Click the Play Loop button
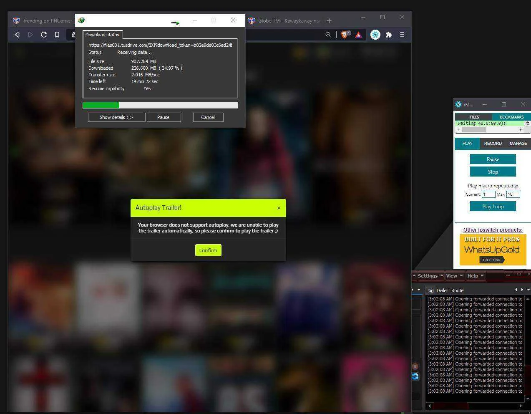531x414 pixels. (493, 207)
